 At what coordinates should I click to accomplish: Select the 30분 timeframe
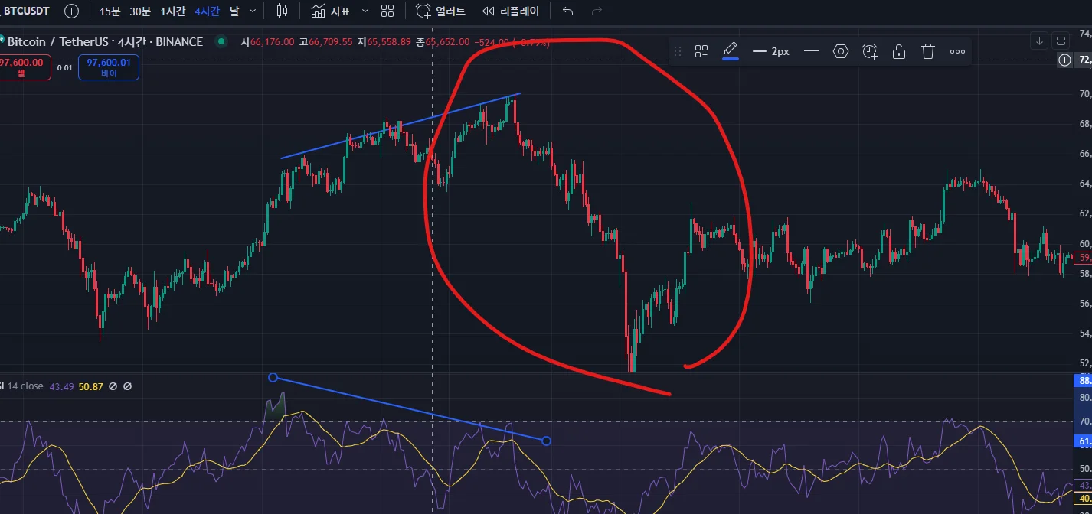coord(140,11)
